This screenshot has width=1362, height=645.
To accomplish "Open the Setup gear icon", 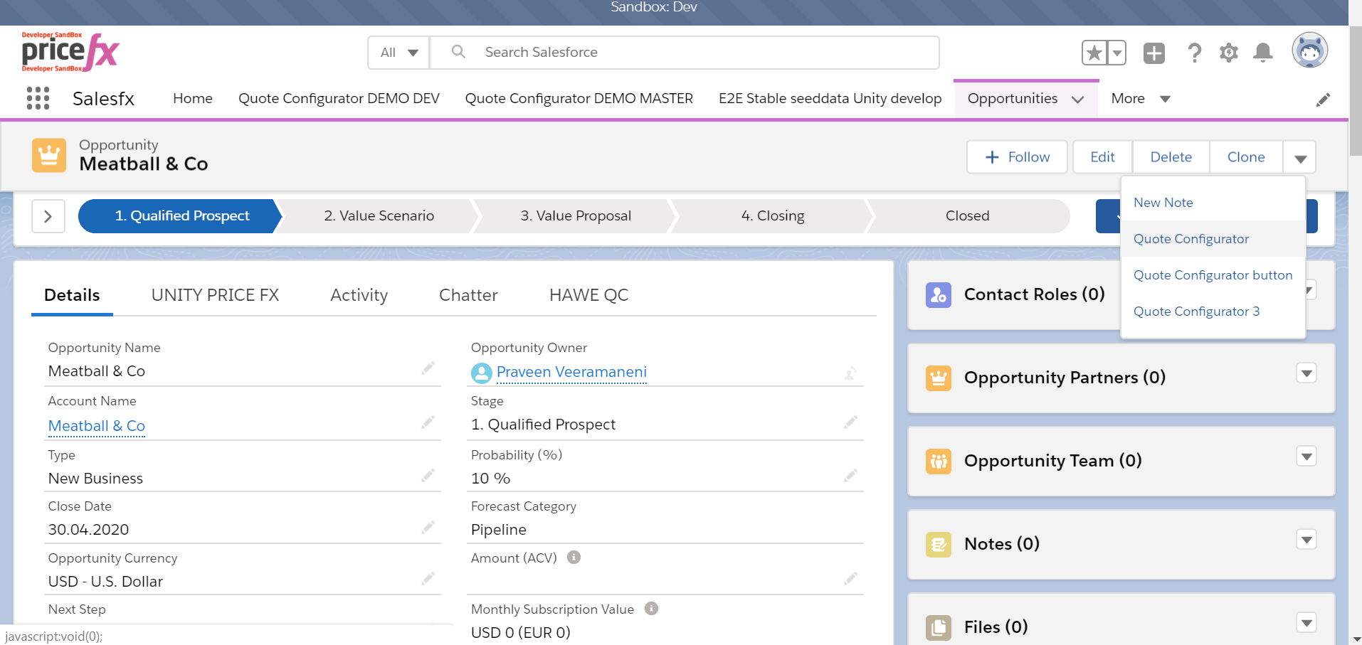I will 1228,53.
